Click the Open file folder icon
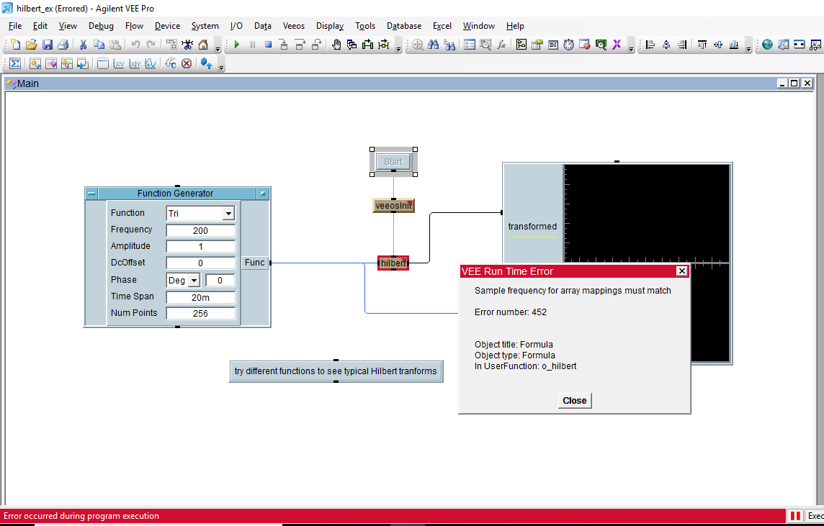 coord(32,45)
